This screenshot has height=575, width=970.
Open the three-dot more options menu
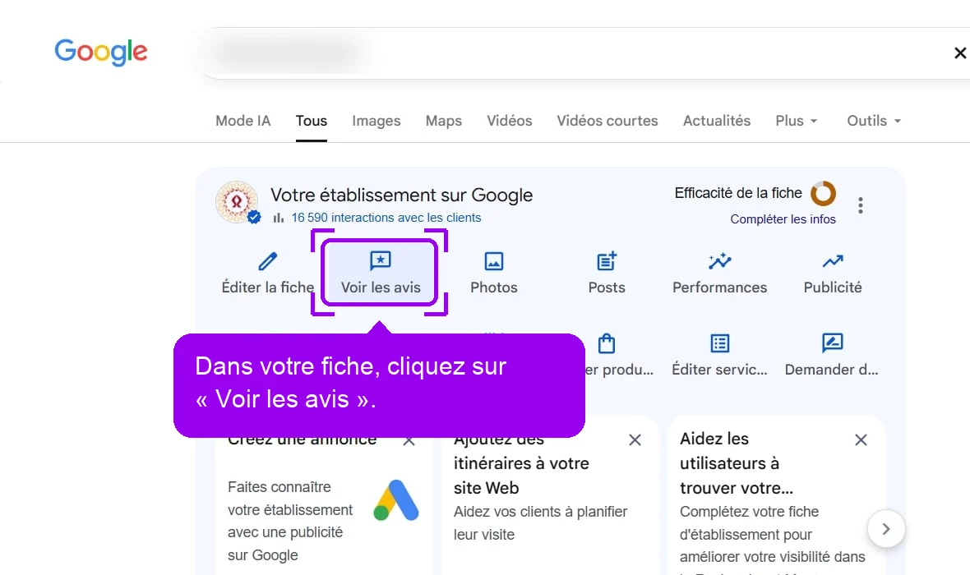pos(861,205)
